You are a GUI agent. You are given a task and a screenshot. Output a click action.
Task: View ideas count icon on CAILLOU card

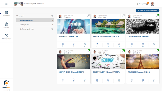click(x=132, y=44)
